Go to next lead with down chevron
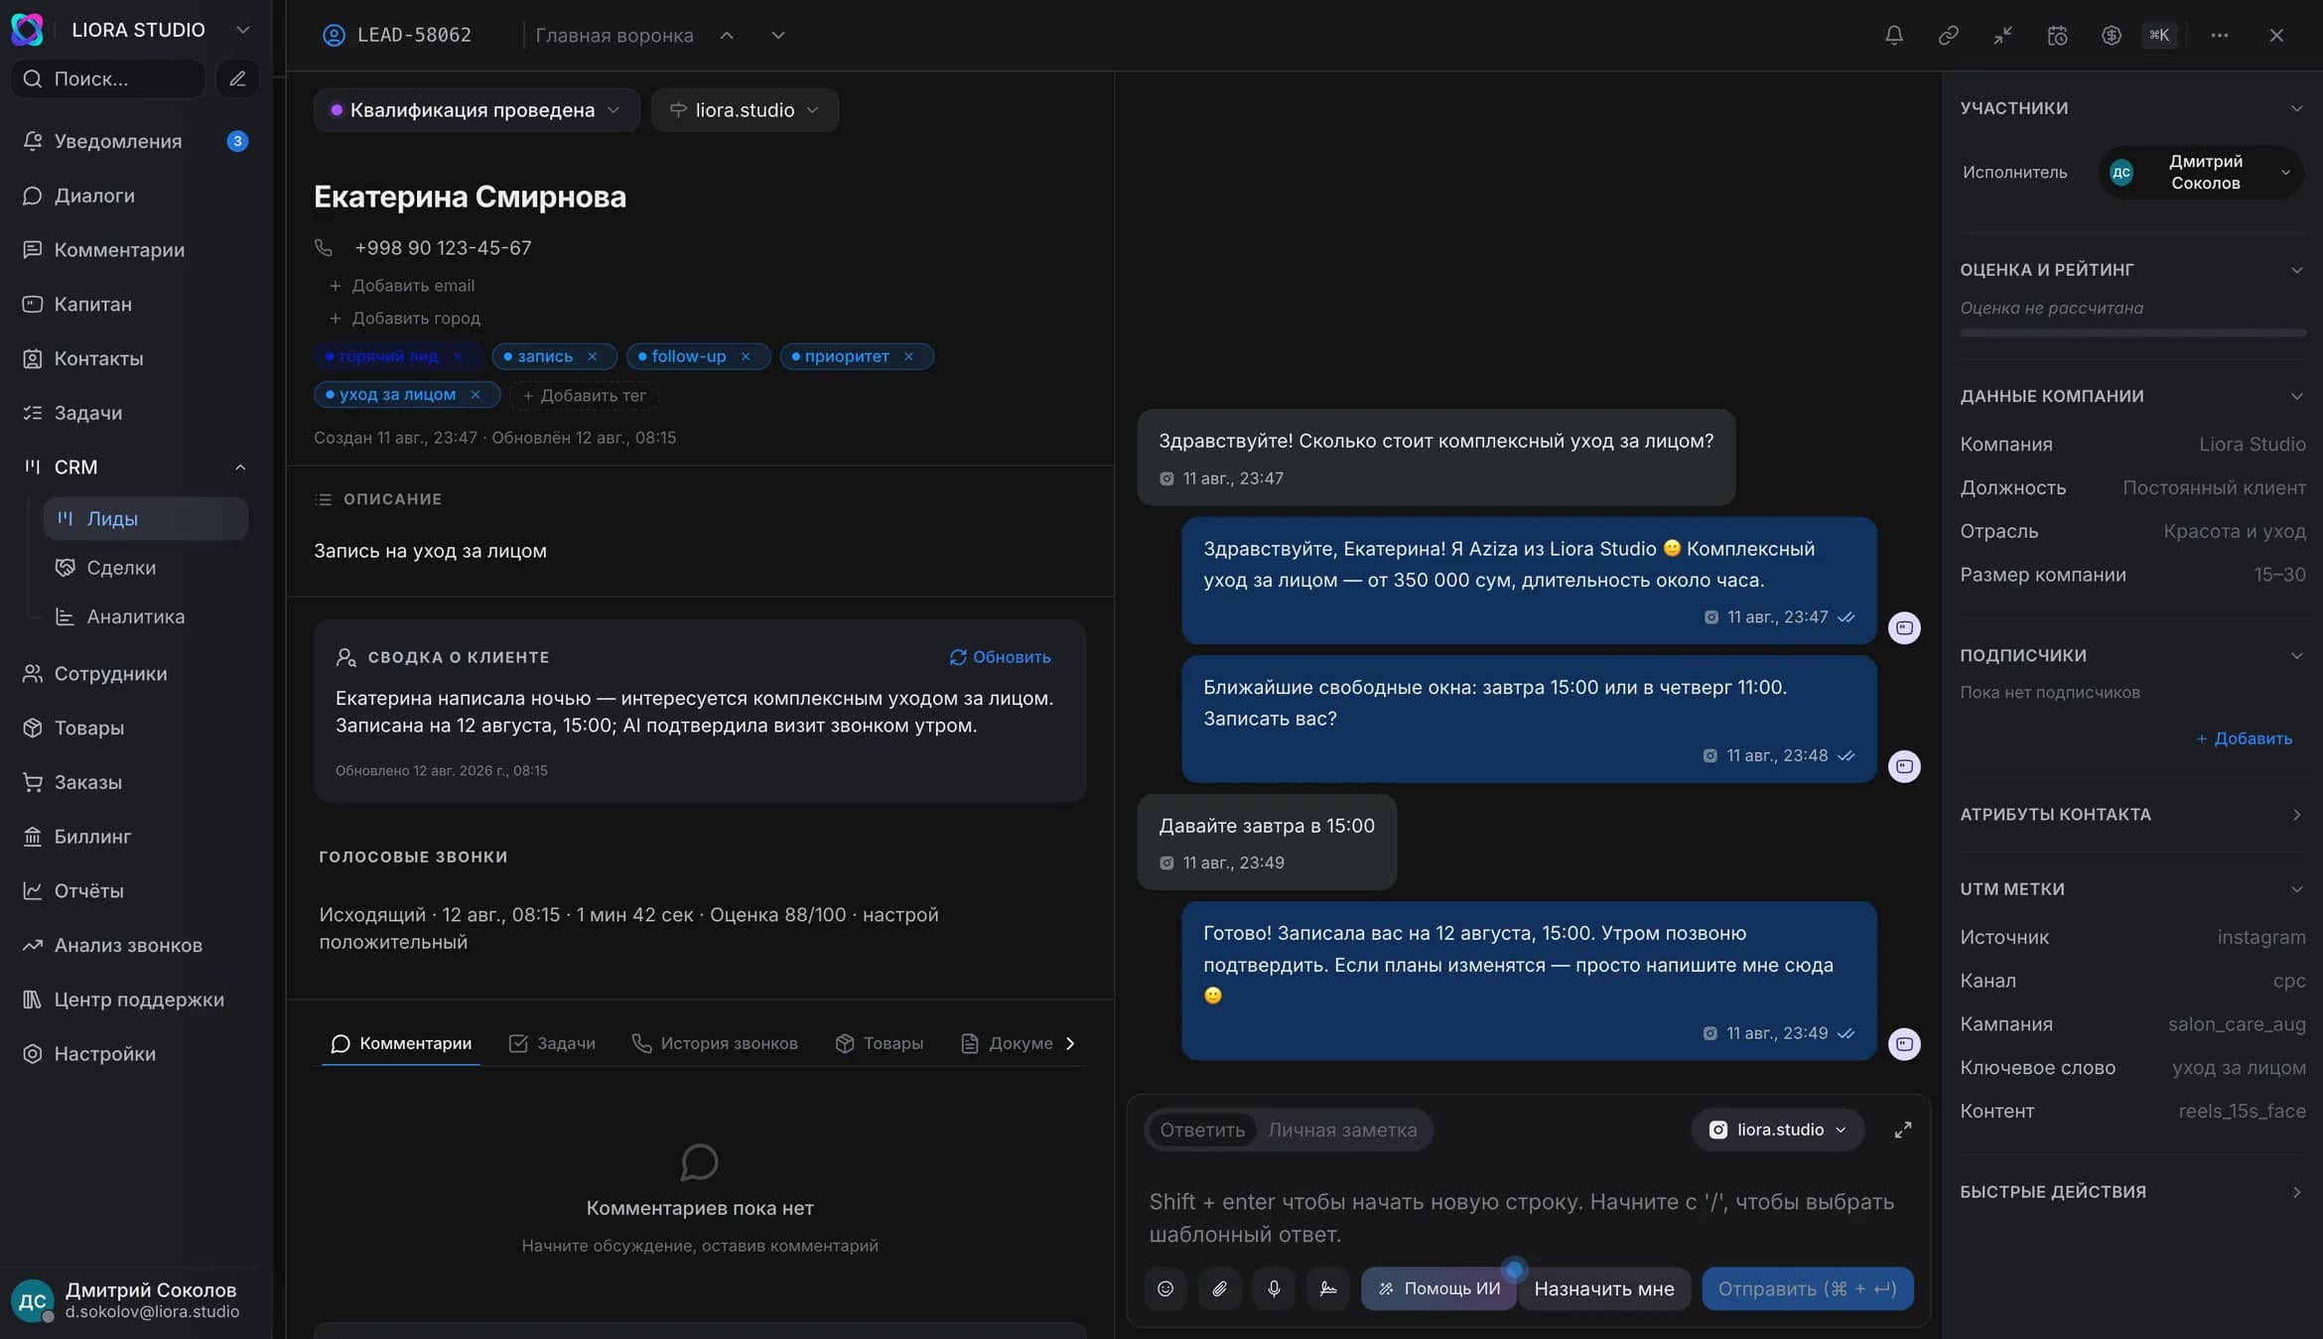Viewport: 2323px width, 1339px height. [x=778, y=35]
